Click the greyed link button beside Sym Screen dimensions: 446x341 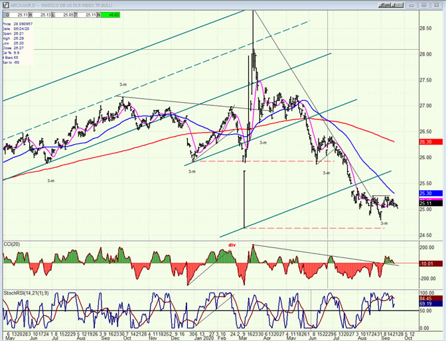pyautogui.click(x=398, y=5)
